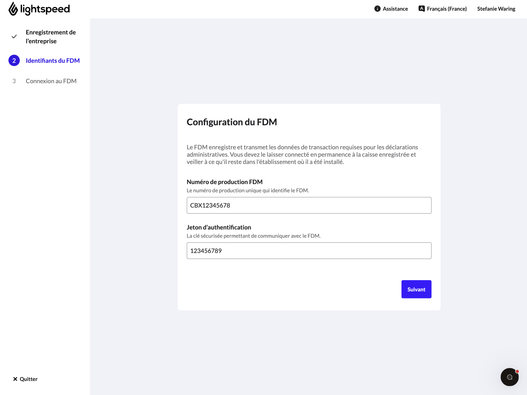527x395 pixels.
Task: Click the checkmark beside Enregistrement de l'entreprise
Action: (14, 37)
